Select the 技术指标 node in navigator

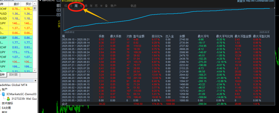pos(7,103)
